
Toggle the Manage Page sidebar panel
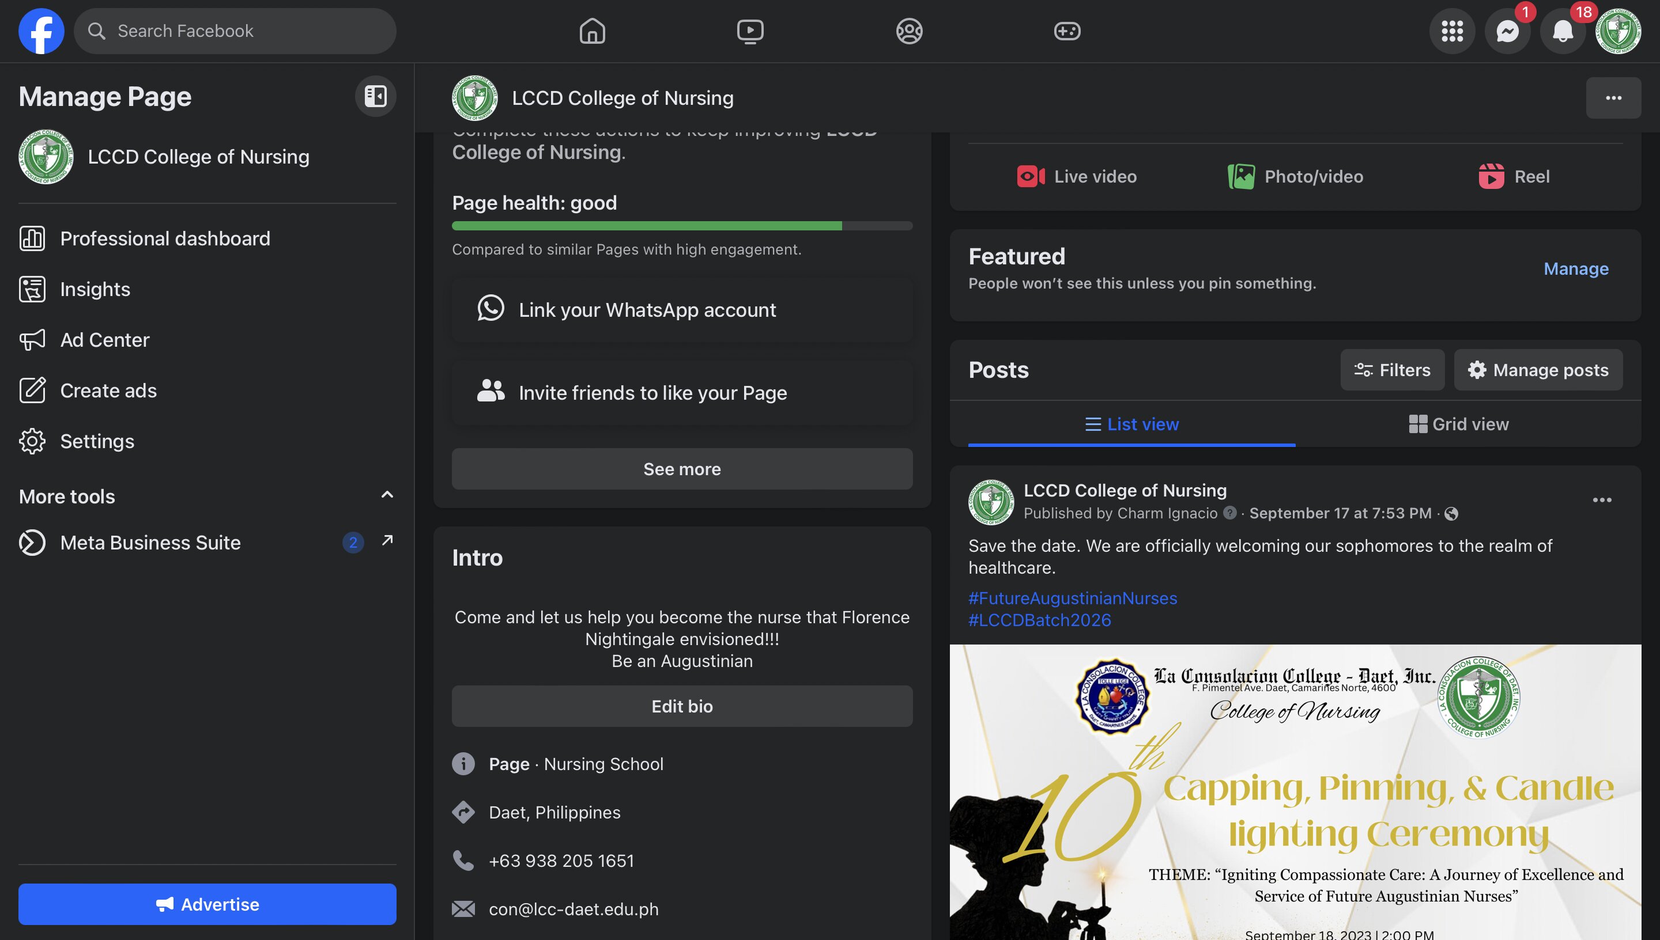click(375, 96)
